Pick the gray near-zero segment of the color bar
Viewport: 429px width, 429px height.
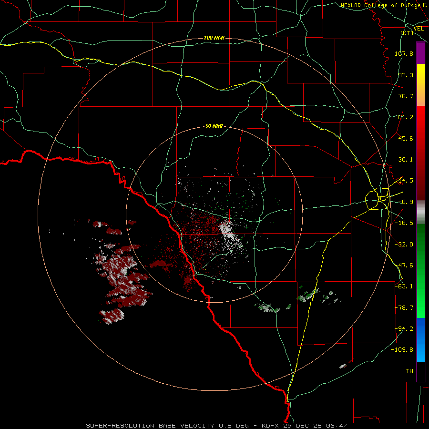point(421,212)
